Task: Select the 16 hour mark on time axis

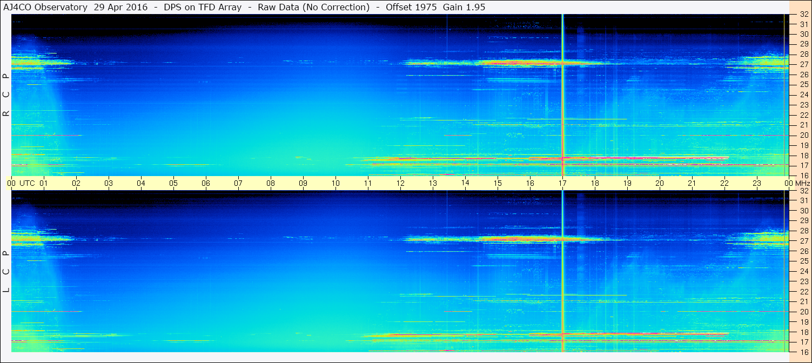Action: 530,183
